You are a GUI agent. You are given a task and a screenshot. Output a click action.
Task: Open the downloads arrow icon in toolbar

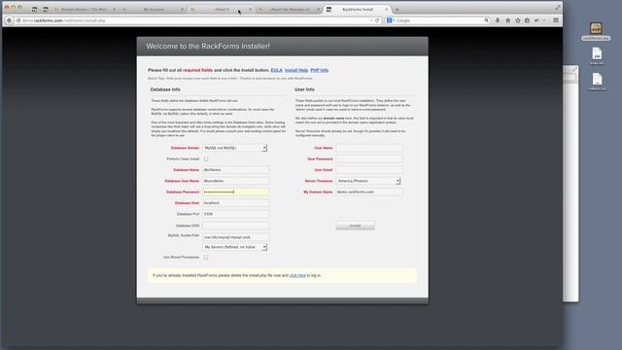[498, 20]
